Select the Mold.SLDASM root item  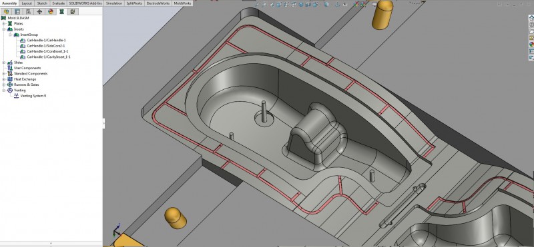[18, 18]
